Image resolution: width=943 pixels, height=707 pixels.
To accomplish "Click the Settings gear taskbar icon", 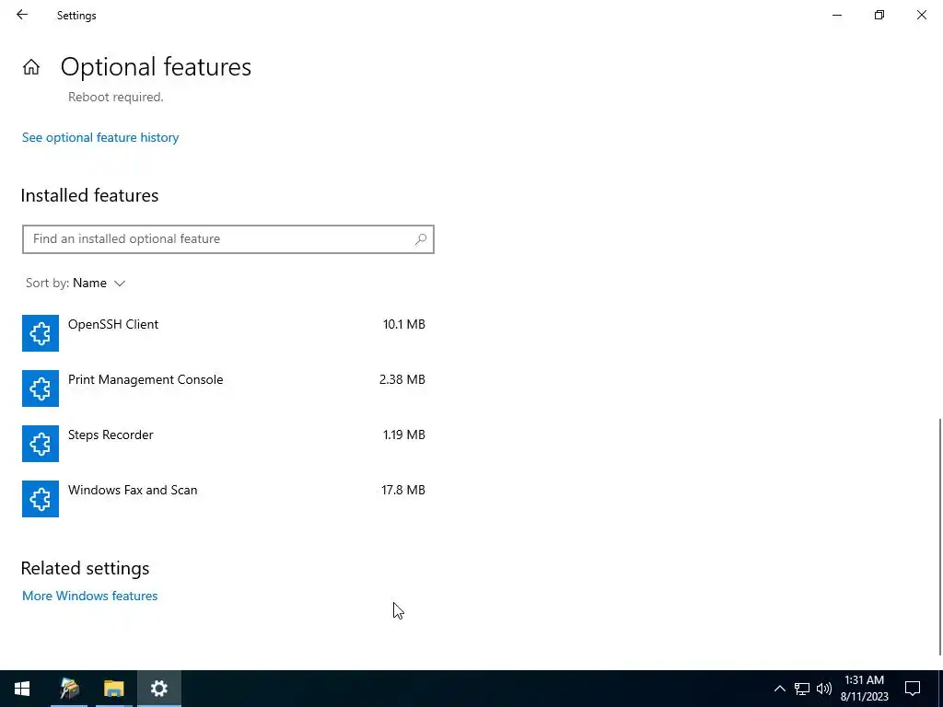I will pyautogui.click(x=158, y=689).
